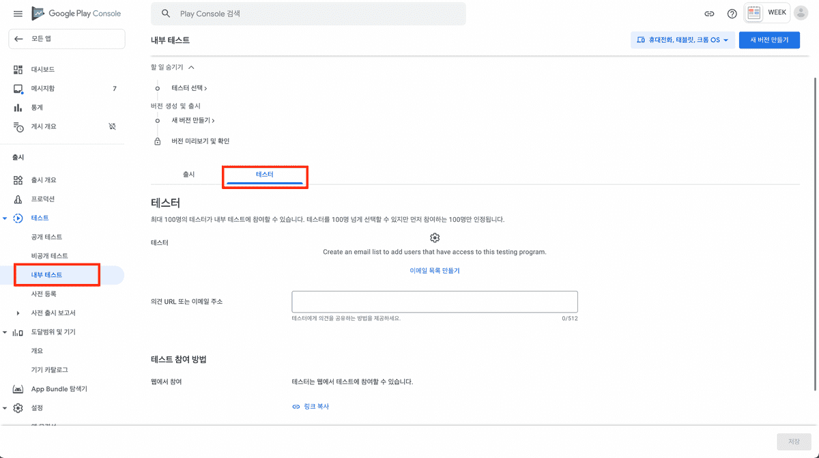
Task: Switch to the 출시 tab
Action: 189,175
